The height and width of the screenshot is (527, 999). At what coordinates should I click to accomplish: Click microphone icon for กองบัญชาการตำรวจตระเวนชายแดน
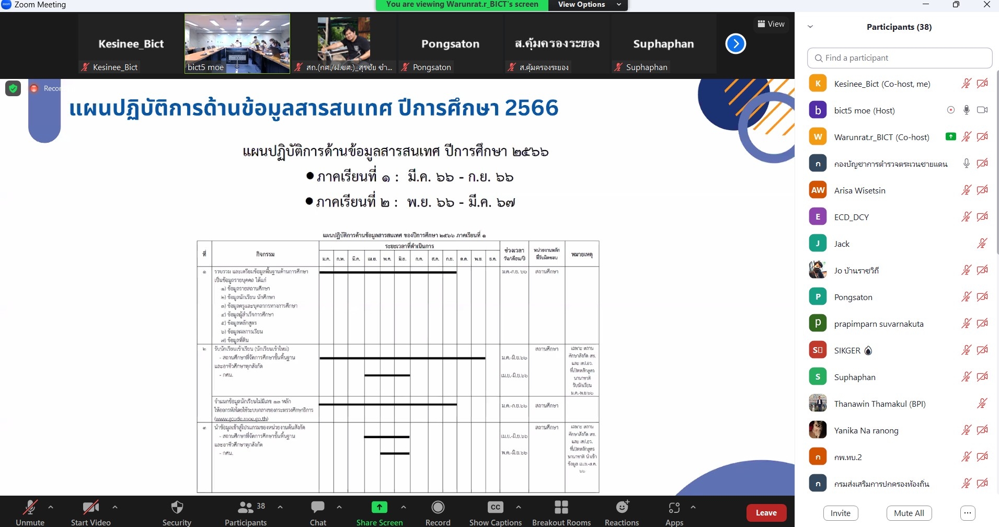pyautogui.click(x=967, y=164)
